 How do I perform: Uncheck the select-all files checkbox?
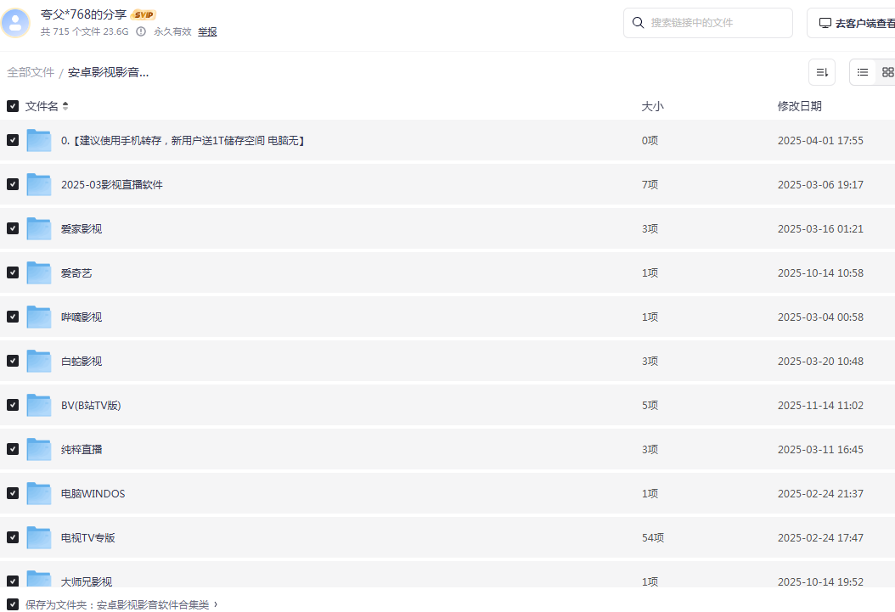12,105
